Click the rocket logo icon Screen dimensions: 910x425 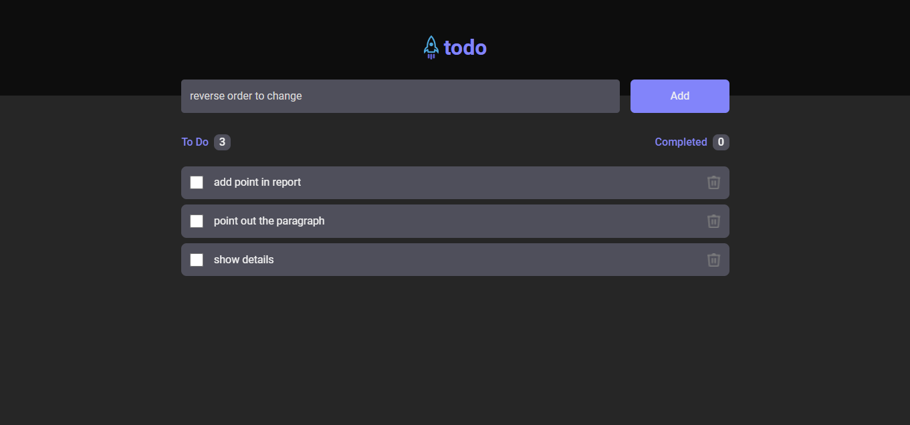(431, 47)
